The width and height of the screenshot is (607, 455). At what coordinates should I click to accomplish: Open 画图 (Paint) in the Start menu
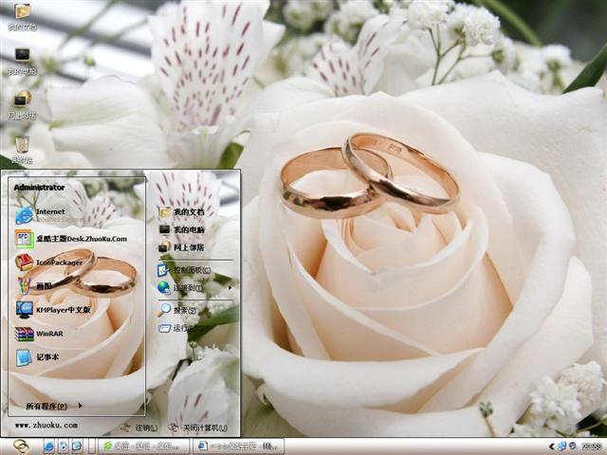(34, 286)
